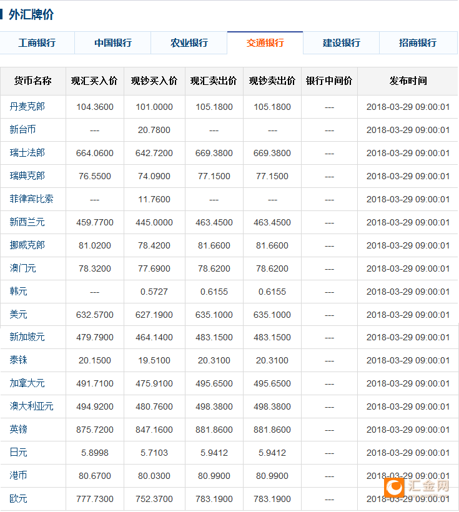The image size is (459, 512).
Task: Open the 英镑 currency link
Action: click(18, 430)
